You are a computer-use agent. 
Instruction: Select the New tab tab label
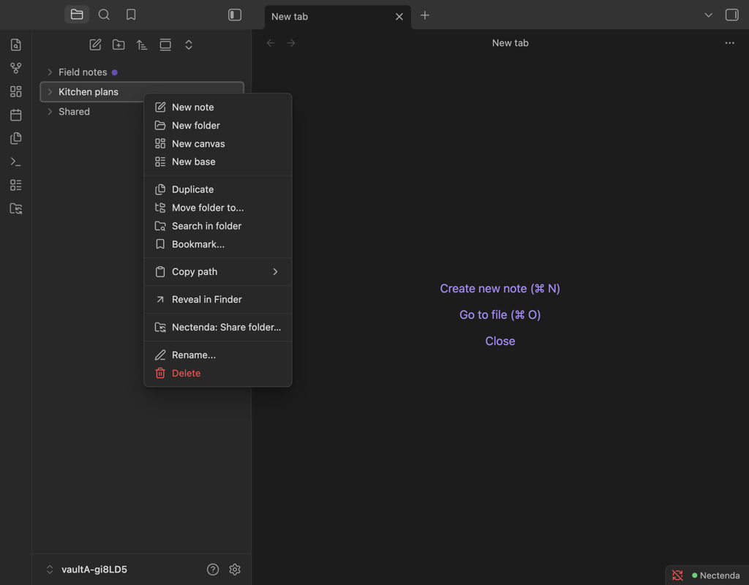tap(290, 17)
